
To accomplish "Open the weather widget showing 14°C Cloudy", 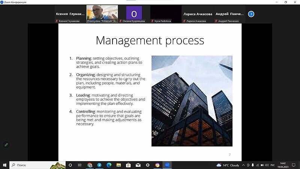I will (228, 165).
